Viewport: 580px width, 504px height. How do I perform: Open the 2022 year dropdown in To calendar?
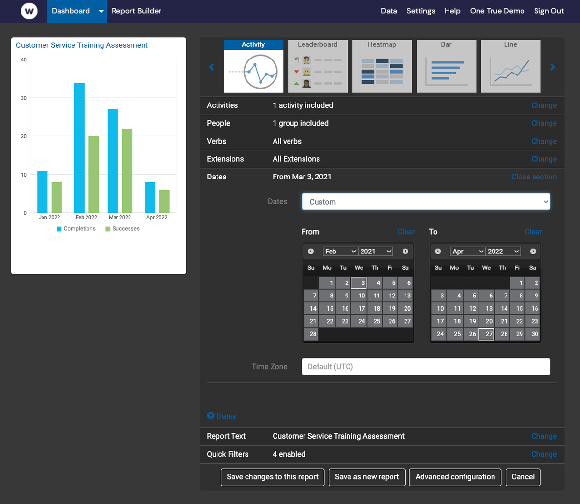pyautogui.click(x=503, y=251)
